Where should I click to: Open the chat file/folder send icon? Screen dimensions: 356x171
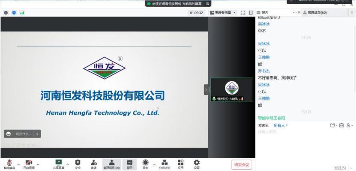333,125
